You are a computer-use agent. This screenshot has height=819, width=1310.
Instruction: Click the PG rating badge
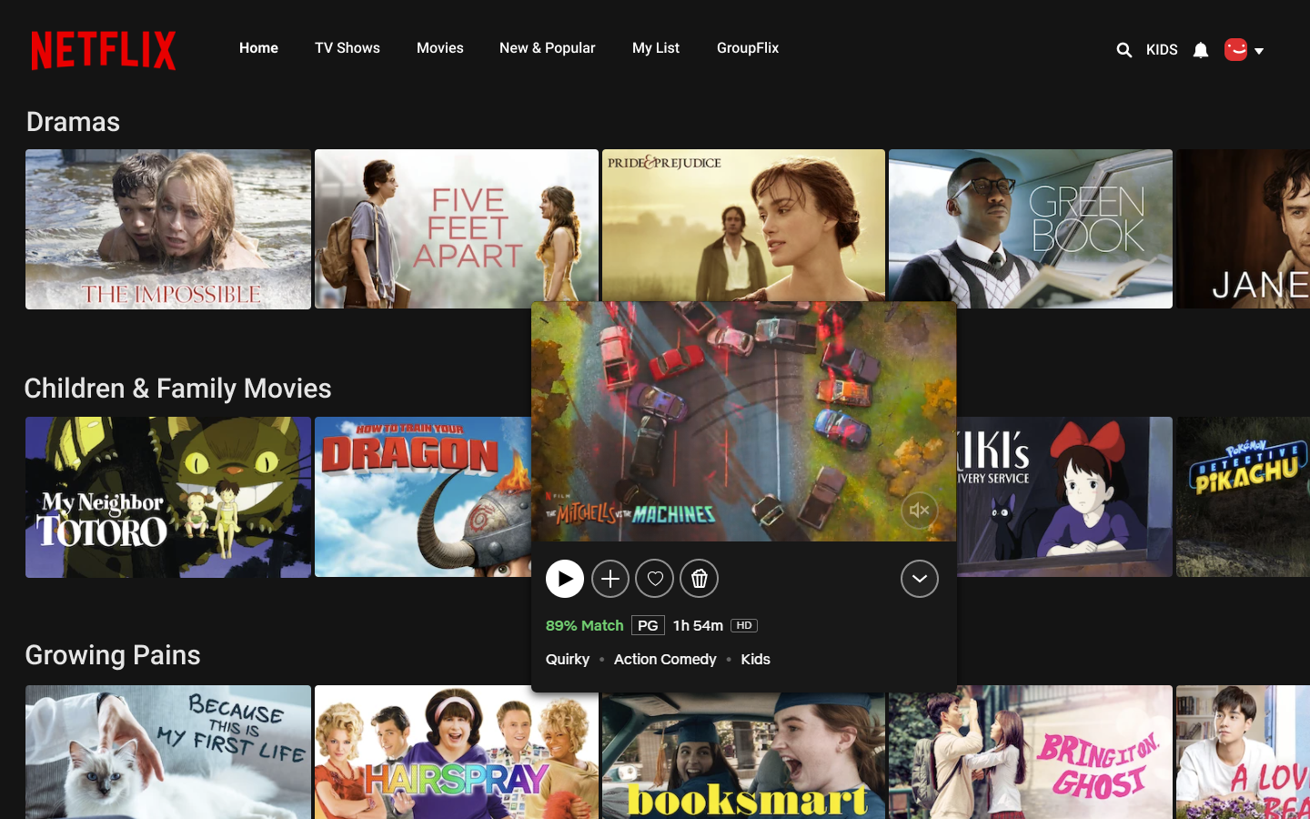[648, 626]
